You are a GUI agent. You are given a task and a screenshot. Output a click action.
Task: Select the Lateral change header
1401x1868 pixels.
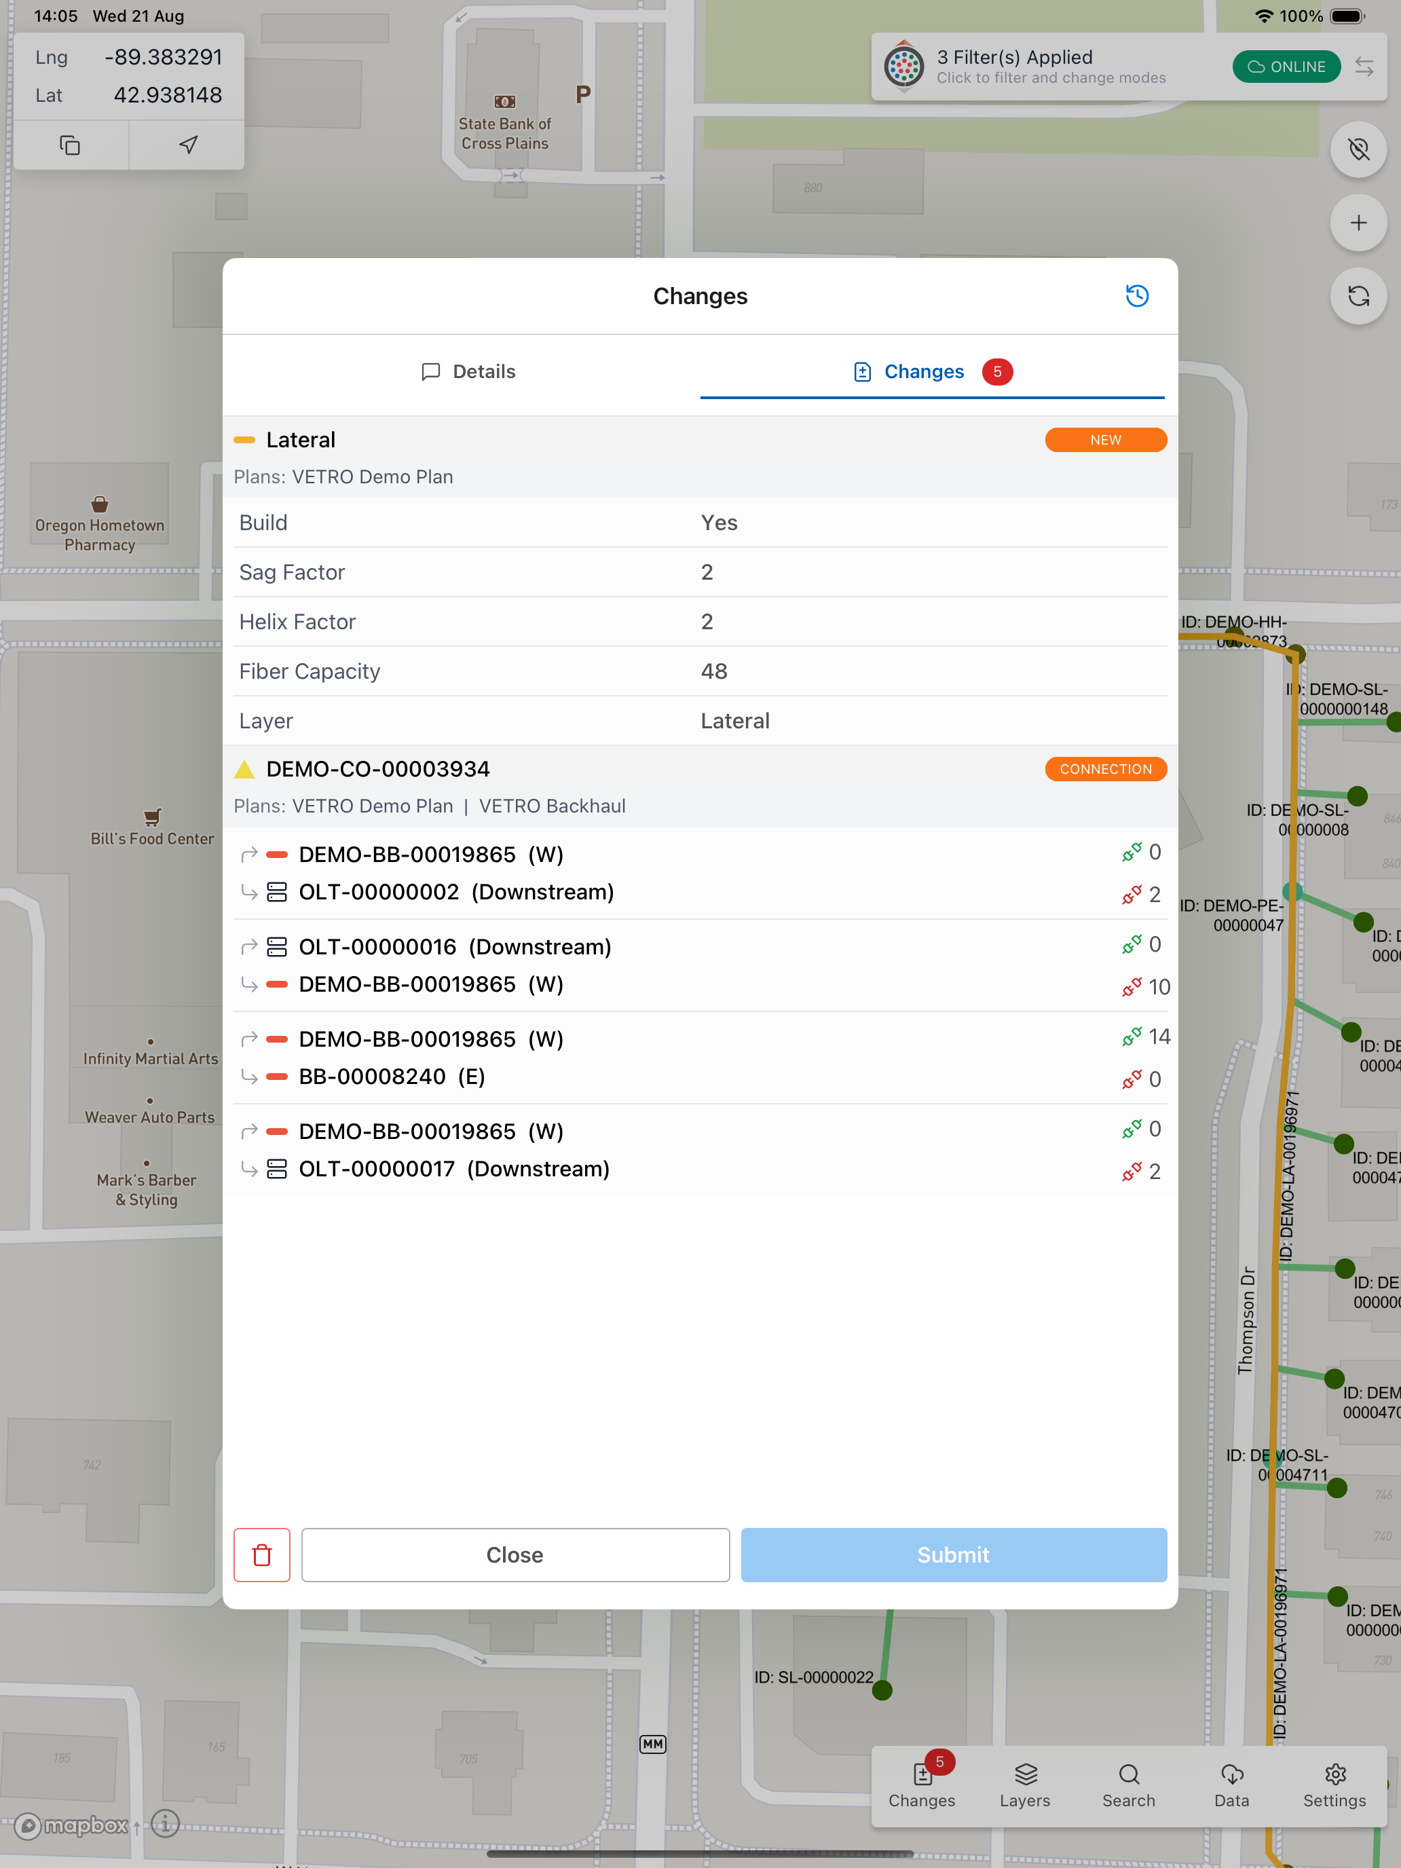pyautogui.click(x=700, y=457)
